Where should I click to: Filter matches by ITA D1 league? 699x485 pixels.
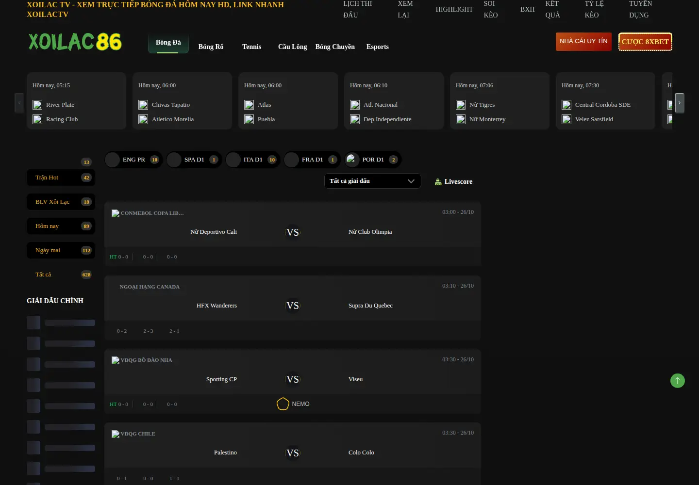coord(253,160)
